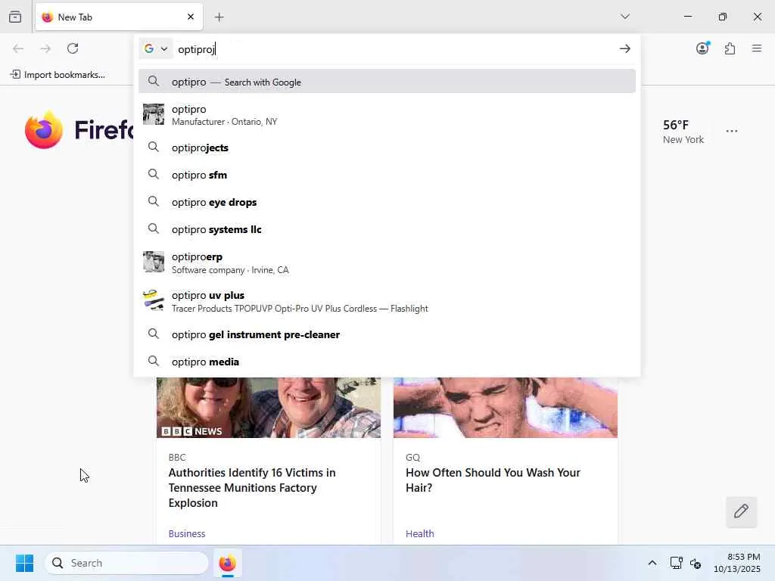Click the optipro uv plus flashlight thumbnail
Screen dimensions: 775x581
[x=153, y=300]
